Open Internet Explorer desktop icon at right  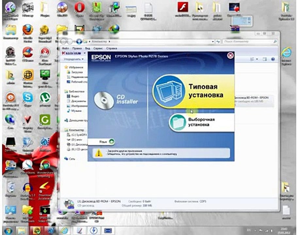(x=286, y=55)
